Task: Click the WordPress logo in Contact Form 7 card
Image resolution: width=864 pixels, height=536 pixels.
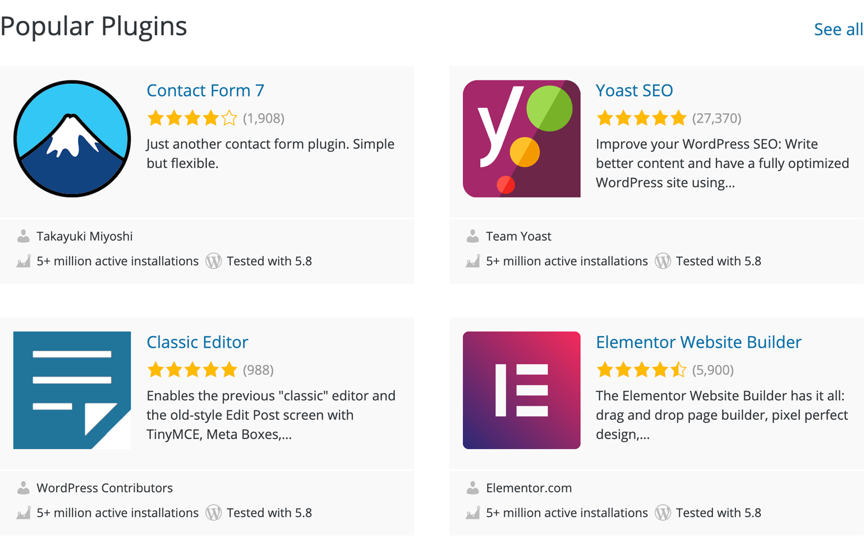Action: click(213, 261)
